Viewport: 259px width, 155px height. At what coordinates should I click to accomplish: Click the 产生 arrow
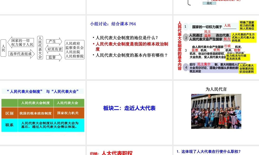point(54,41)
